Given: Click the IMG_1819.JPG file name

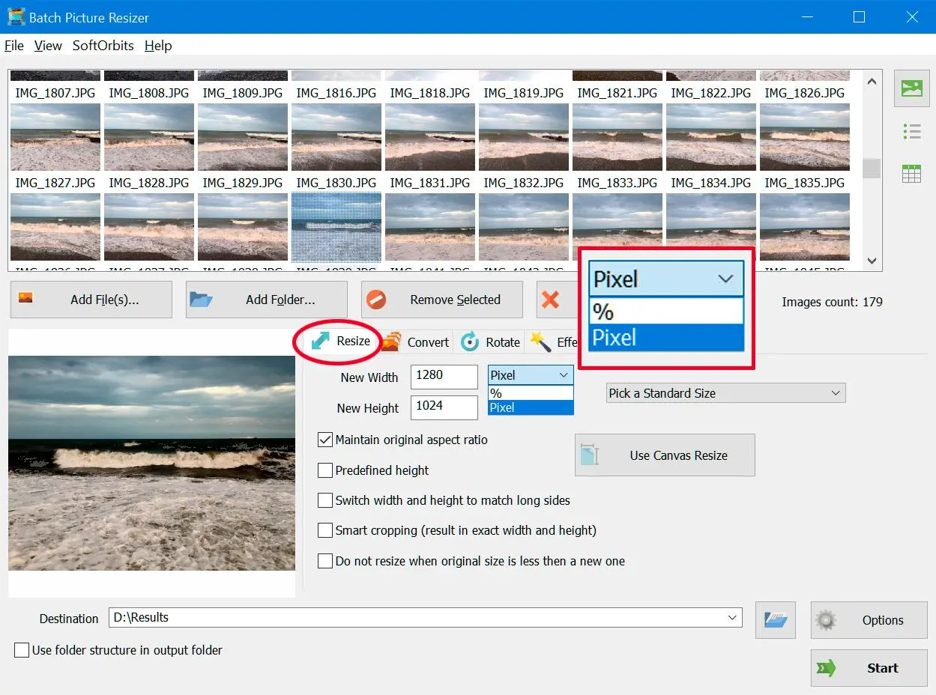Looking at the screenshot, I should click(524, 93).
